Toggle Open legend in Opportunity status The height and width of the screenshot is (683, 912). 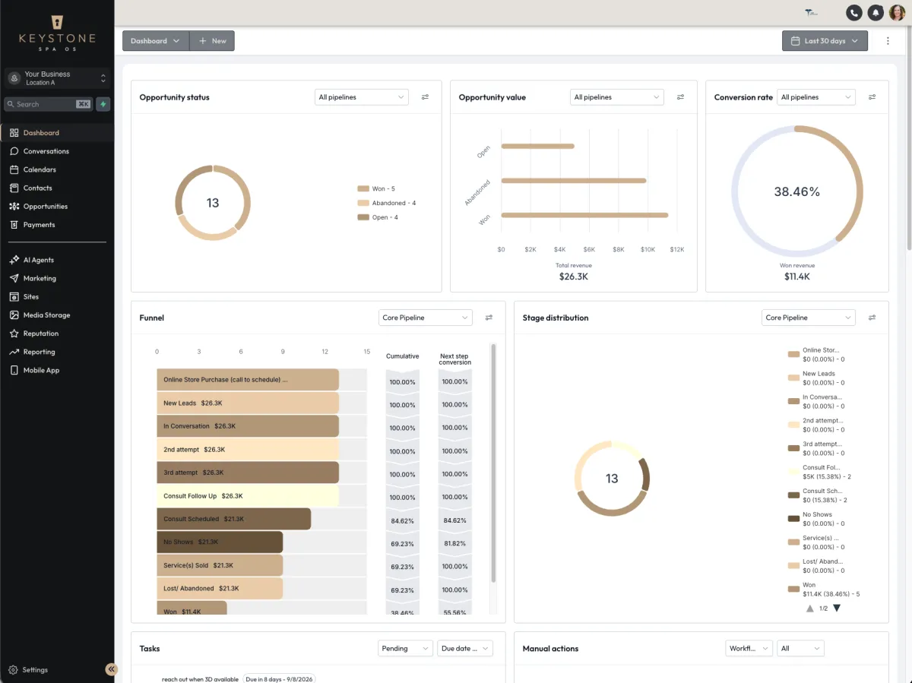pyautogui.click(x=378, y=217)
